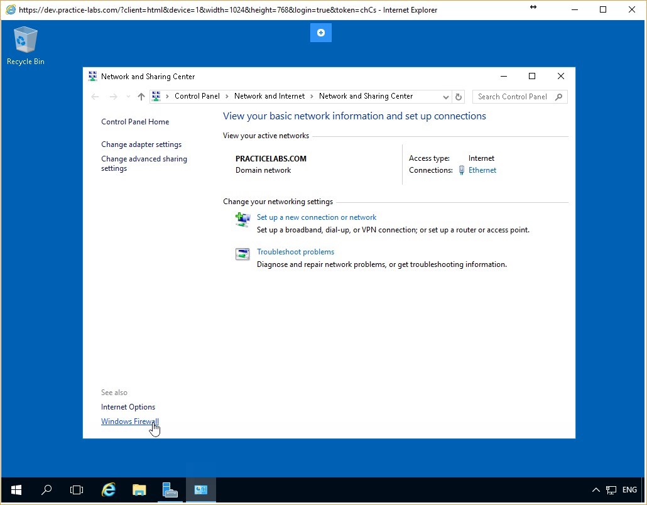Click Set up a new connection or network
Screen dimensions: 647x505
click(x=317, y=217)
